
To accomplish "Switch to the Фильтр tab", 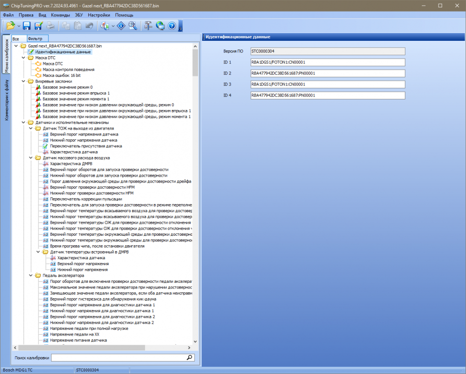I will click(35, 38).
